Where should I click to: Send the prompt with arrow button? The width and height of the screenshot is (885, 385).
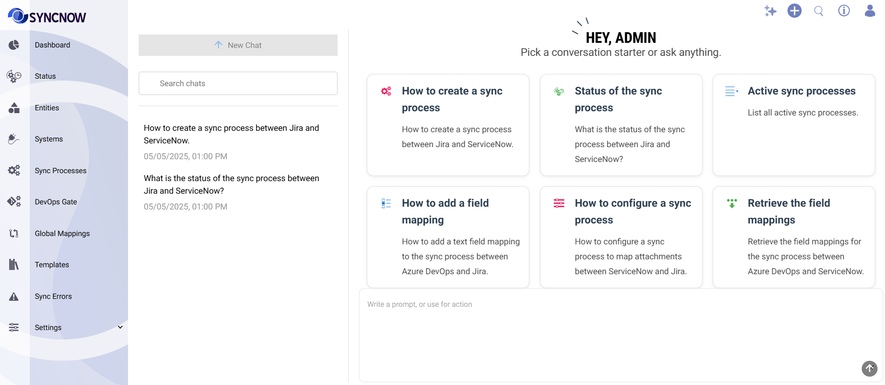pyautogui.click(x=870, y=368)
